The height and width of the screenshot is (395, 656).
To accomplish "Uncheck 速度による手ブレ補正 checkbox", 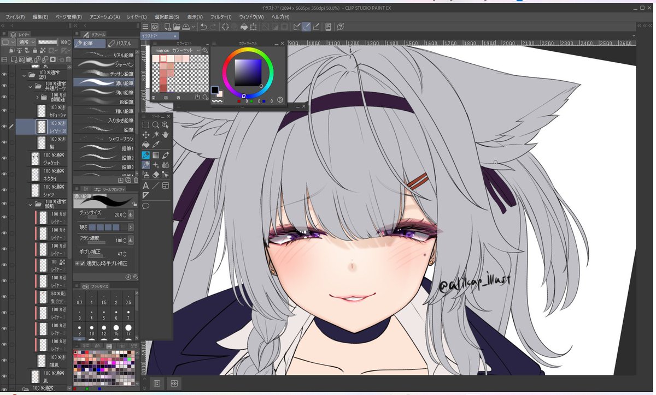I will point(83,263).
